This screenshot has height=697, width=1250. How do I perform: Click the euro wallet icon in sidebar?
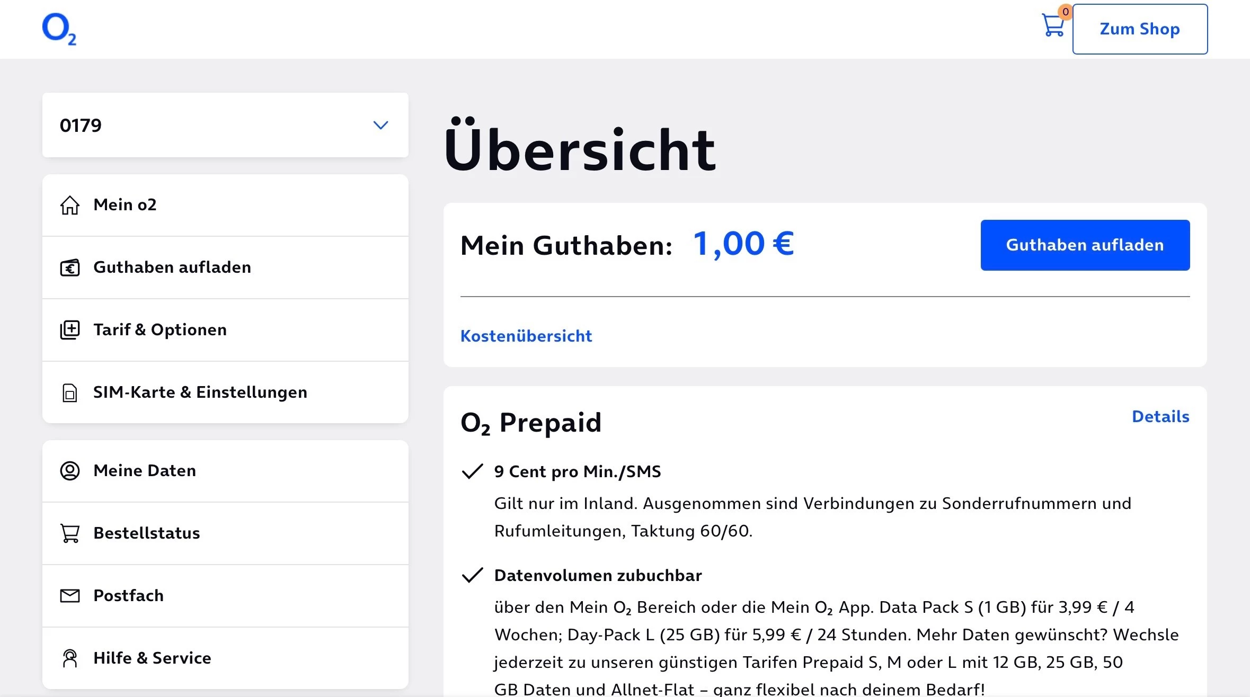click(x=69, y=267)
